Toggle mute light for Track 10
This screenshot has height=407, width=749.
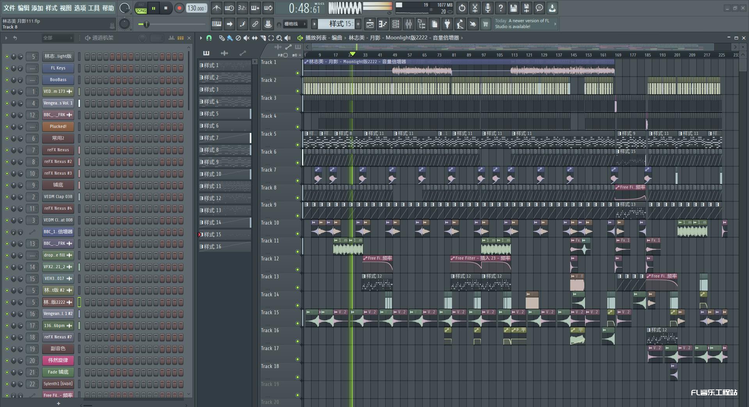pyautogui.click(x=297, y=234)
